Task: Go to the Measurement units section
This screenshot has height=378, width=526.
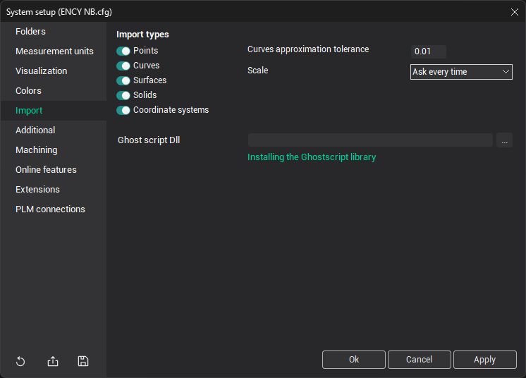Action: pyautogui.click(x=54, y=51)
